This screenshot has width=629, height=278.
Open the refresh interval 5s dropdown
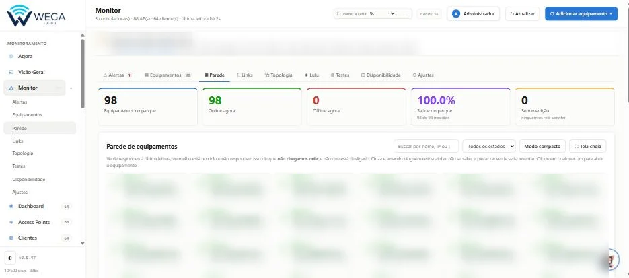[381, 13]
